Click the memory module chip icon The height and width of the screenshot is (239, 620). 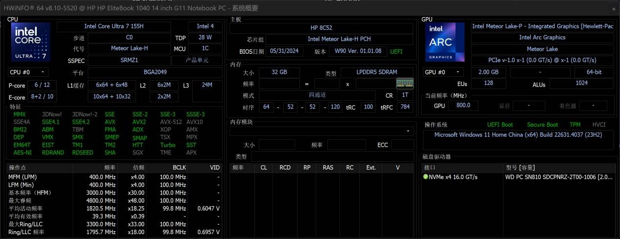405,84
